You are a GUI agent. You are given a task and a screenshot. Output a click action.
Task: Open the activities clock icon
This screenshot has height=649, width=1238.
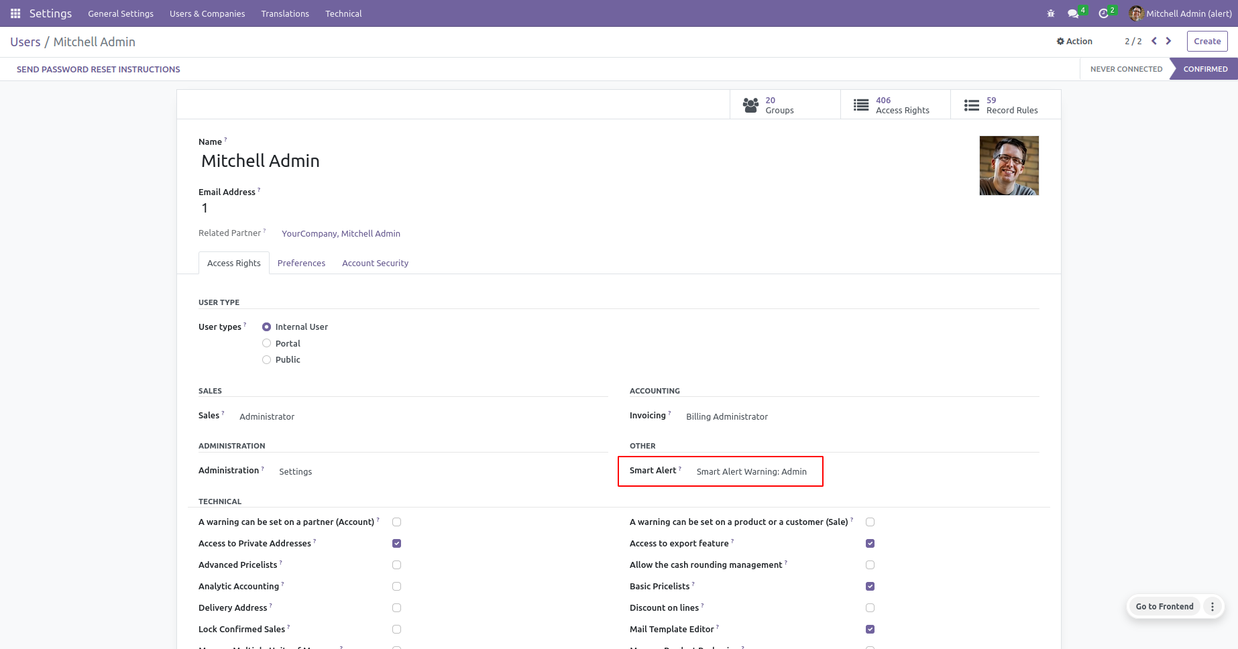(1103, 13)
